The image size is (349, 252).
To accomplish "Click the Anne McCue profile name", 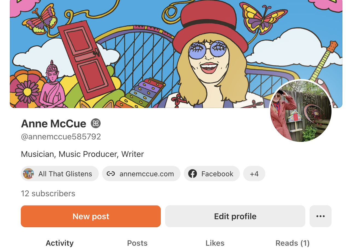I will [x=54, y=124].
